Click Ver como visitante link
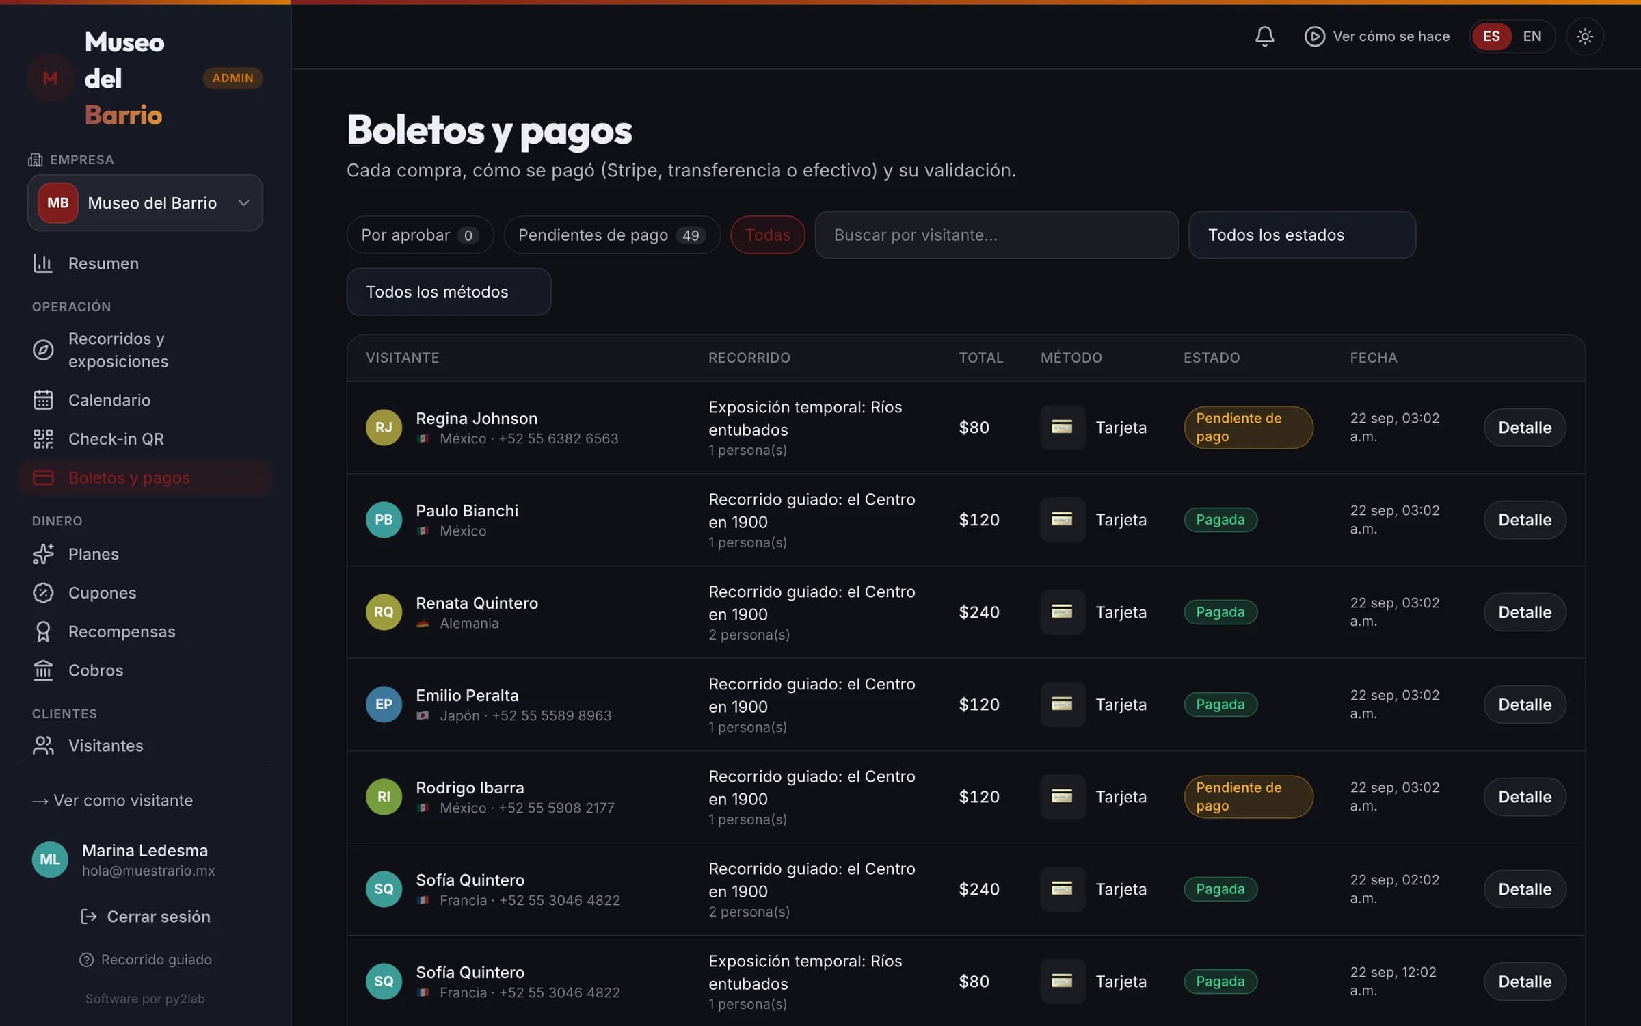 113,800
